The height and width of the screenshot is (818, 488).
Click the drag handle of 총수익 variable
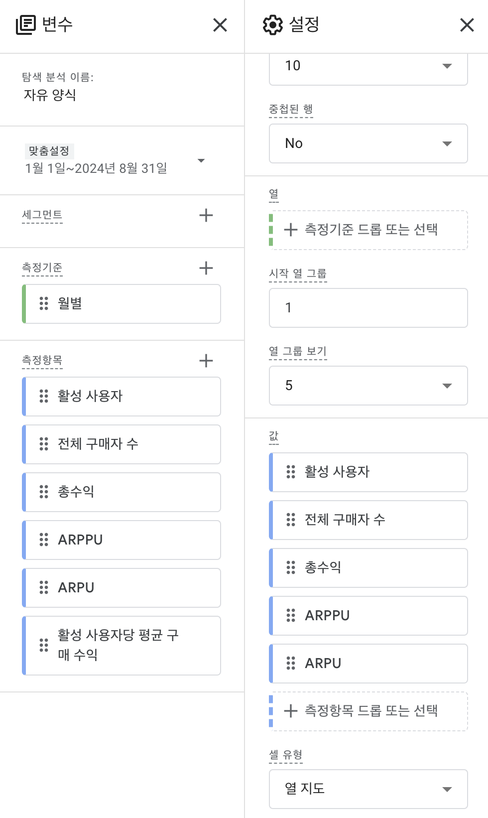(x=44, y=492)
